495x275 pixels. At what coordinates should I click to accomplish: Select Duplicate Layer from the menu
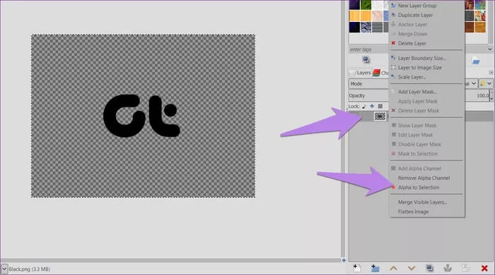point(415,15)
